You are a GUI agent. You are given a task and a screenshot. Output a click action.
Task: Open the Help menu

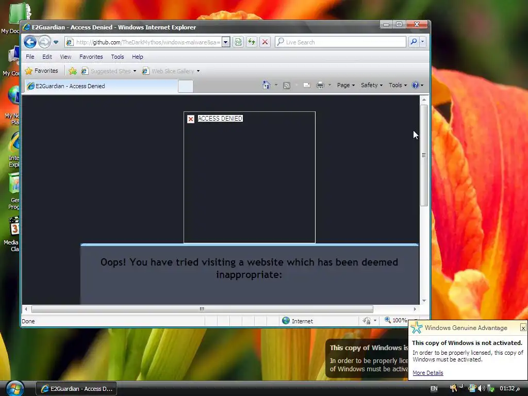click(137, 57)
